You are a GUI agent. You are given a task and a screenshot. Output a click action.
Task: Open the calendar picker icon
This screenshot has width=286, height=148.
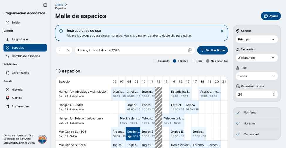tap(190, 50)
